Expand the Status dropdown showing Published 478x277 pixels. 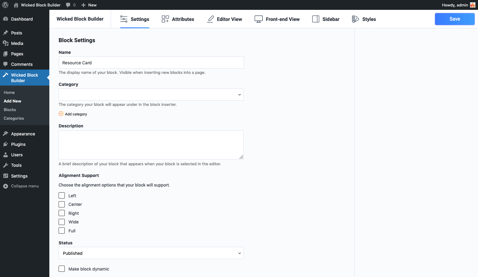pos(151,253)
